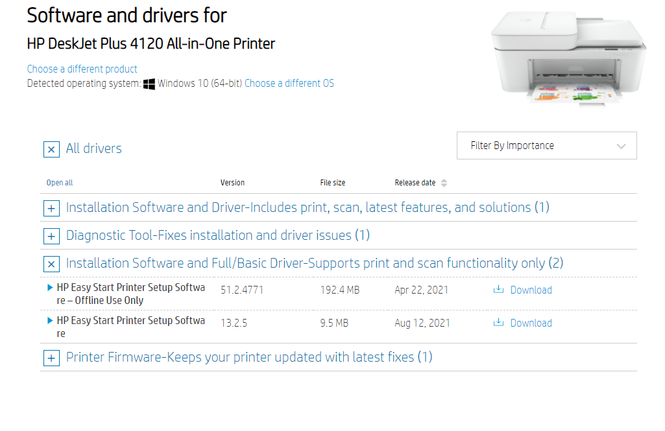Click Open all link
The height and width of the screenshot is (431, 665).
click(x=60, y=183)
